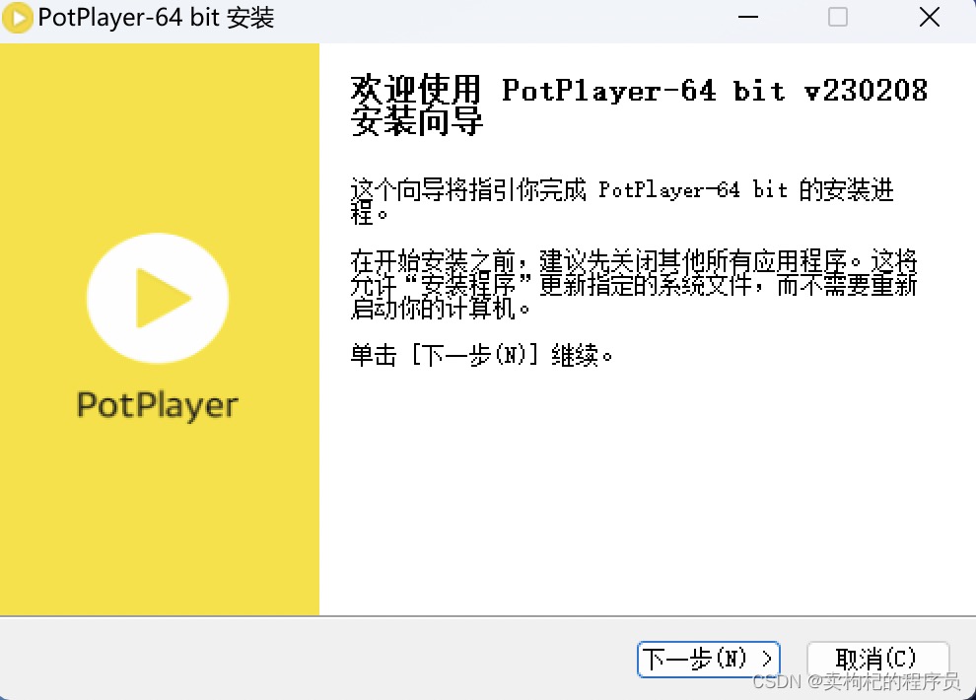976x700 pixels.
Task: Click the title bar text PotPlayer-64 bit 安装
Action: coord(156,18)
